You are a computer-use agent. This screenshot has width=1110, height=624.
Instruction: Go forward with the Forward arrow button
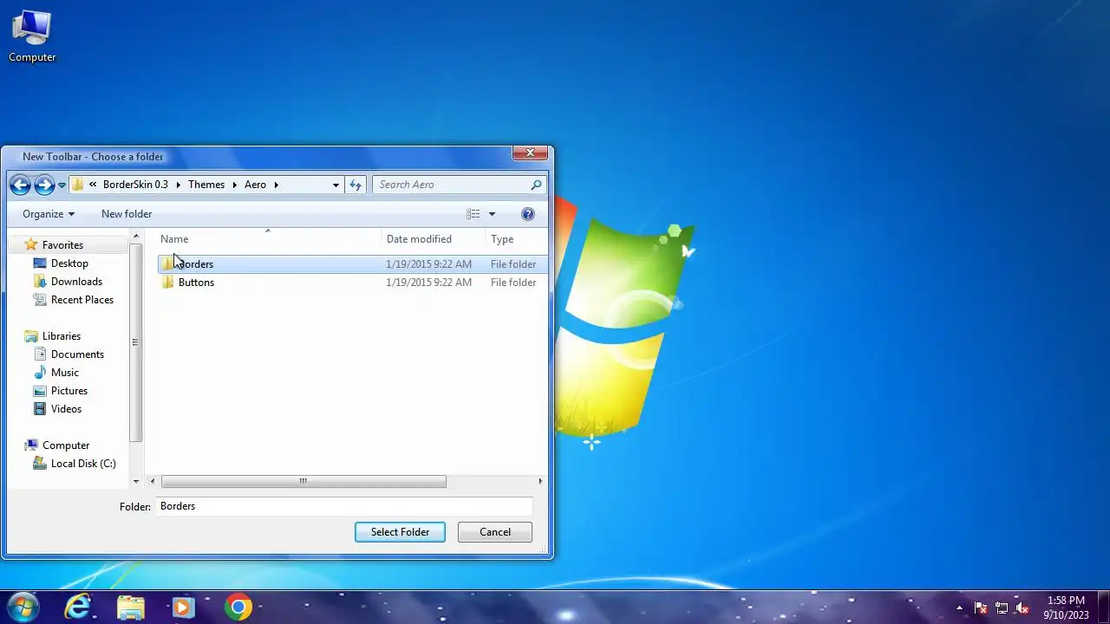(44, 185)
